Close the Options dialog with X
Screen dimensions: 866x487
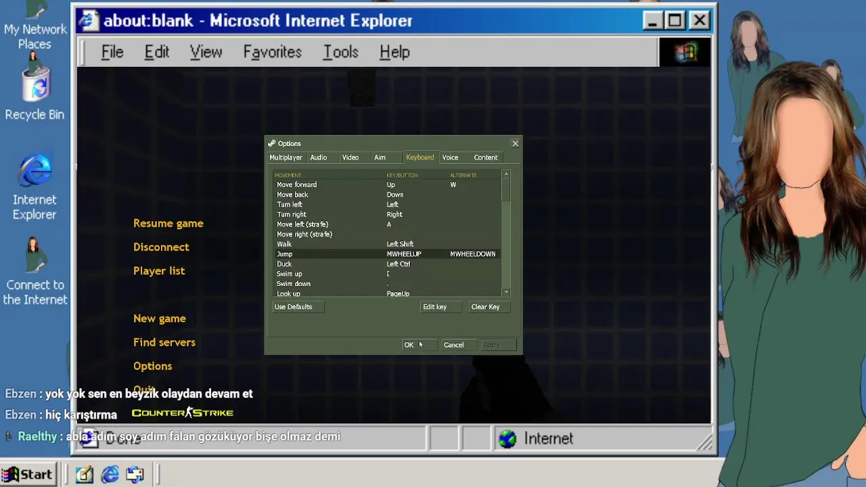pos(516,143)
